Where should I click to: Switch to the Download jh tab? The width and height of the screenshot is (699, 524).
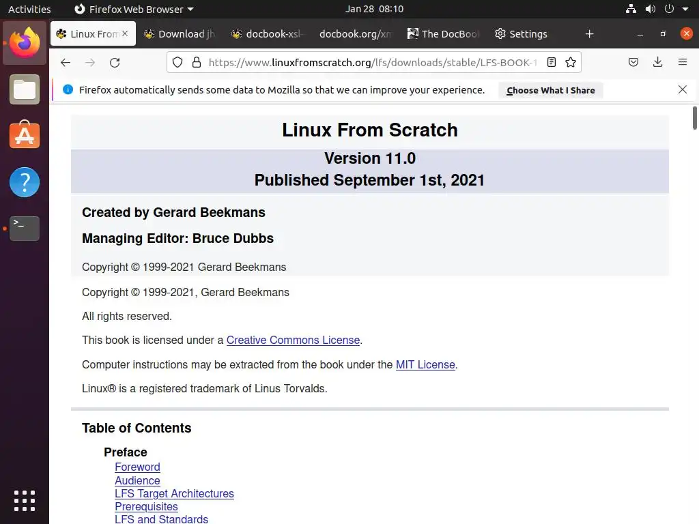(x=179, y=33)
